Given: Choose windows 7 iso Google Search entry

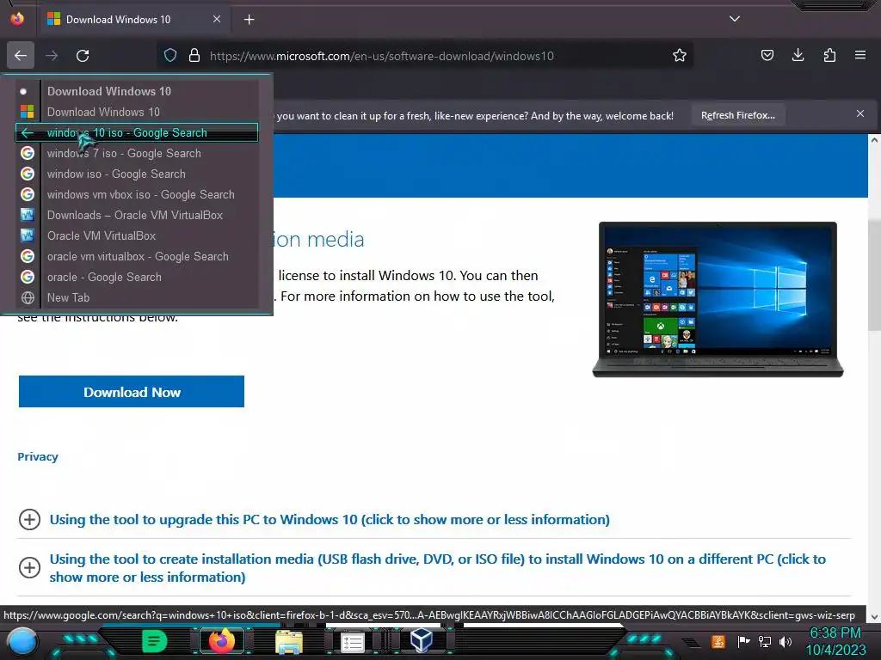Looking at the screenshot, I should pos(137,153).
